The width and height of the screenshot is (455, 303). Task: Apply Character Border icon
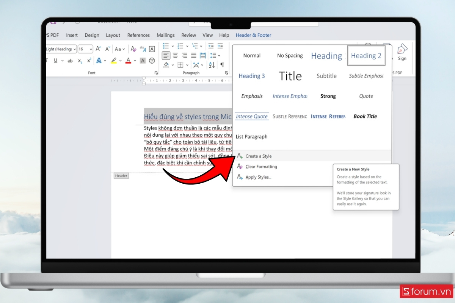pyautogui.click(x=152, y=49)
